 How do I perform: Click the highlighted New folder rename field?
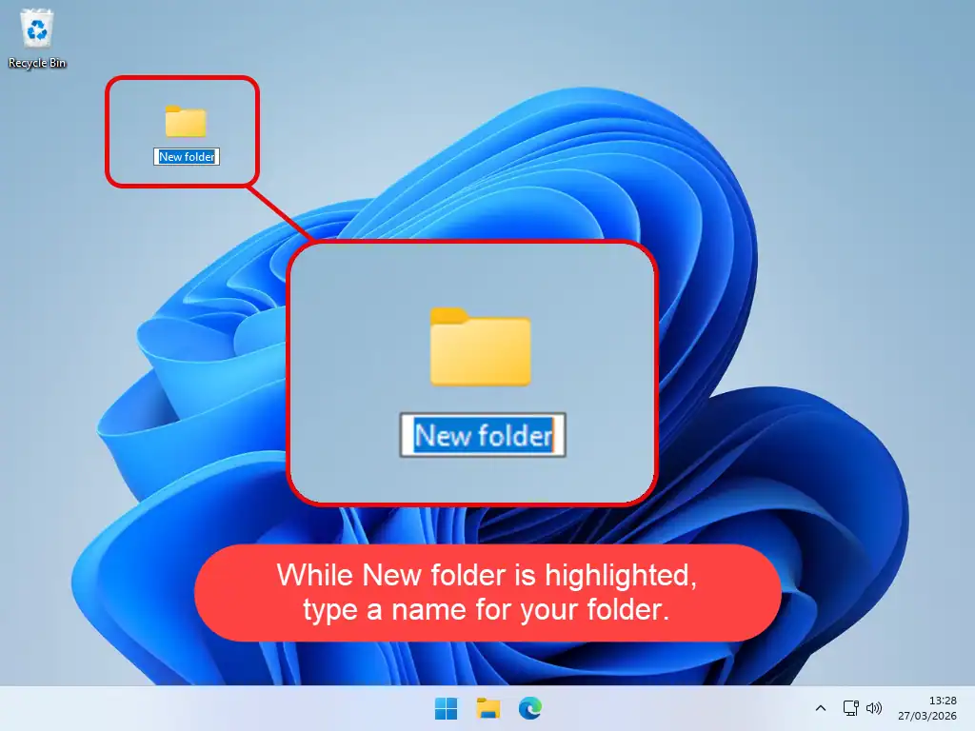(x=186, y=156)
